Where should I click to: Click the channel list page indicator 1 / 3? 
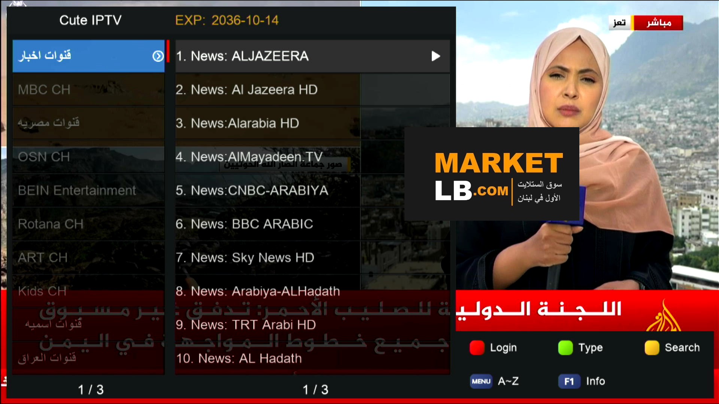click(315, 390)
